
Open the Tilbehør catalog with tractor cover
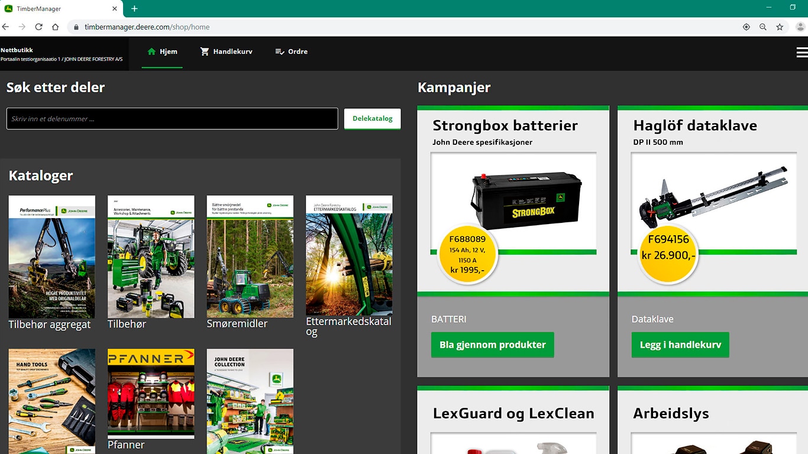click(x=151, y=257)
